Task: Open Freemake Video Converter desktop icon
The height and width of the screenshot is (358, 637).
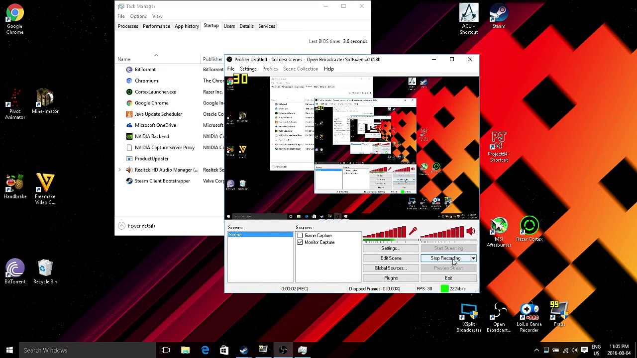Action: pyautogui.click(x=45, y=189)
